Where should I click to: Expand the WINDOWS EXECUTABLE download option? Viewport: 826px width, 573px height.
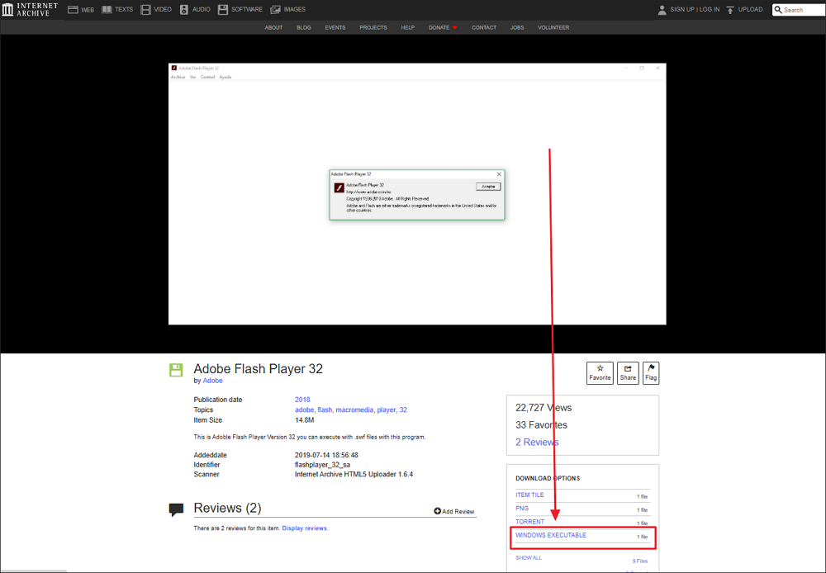click(x=551, y=535)
